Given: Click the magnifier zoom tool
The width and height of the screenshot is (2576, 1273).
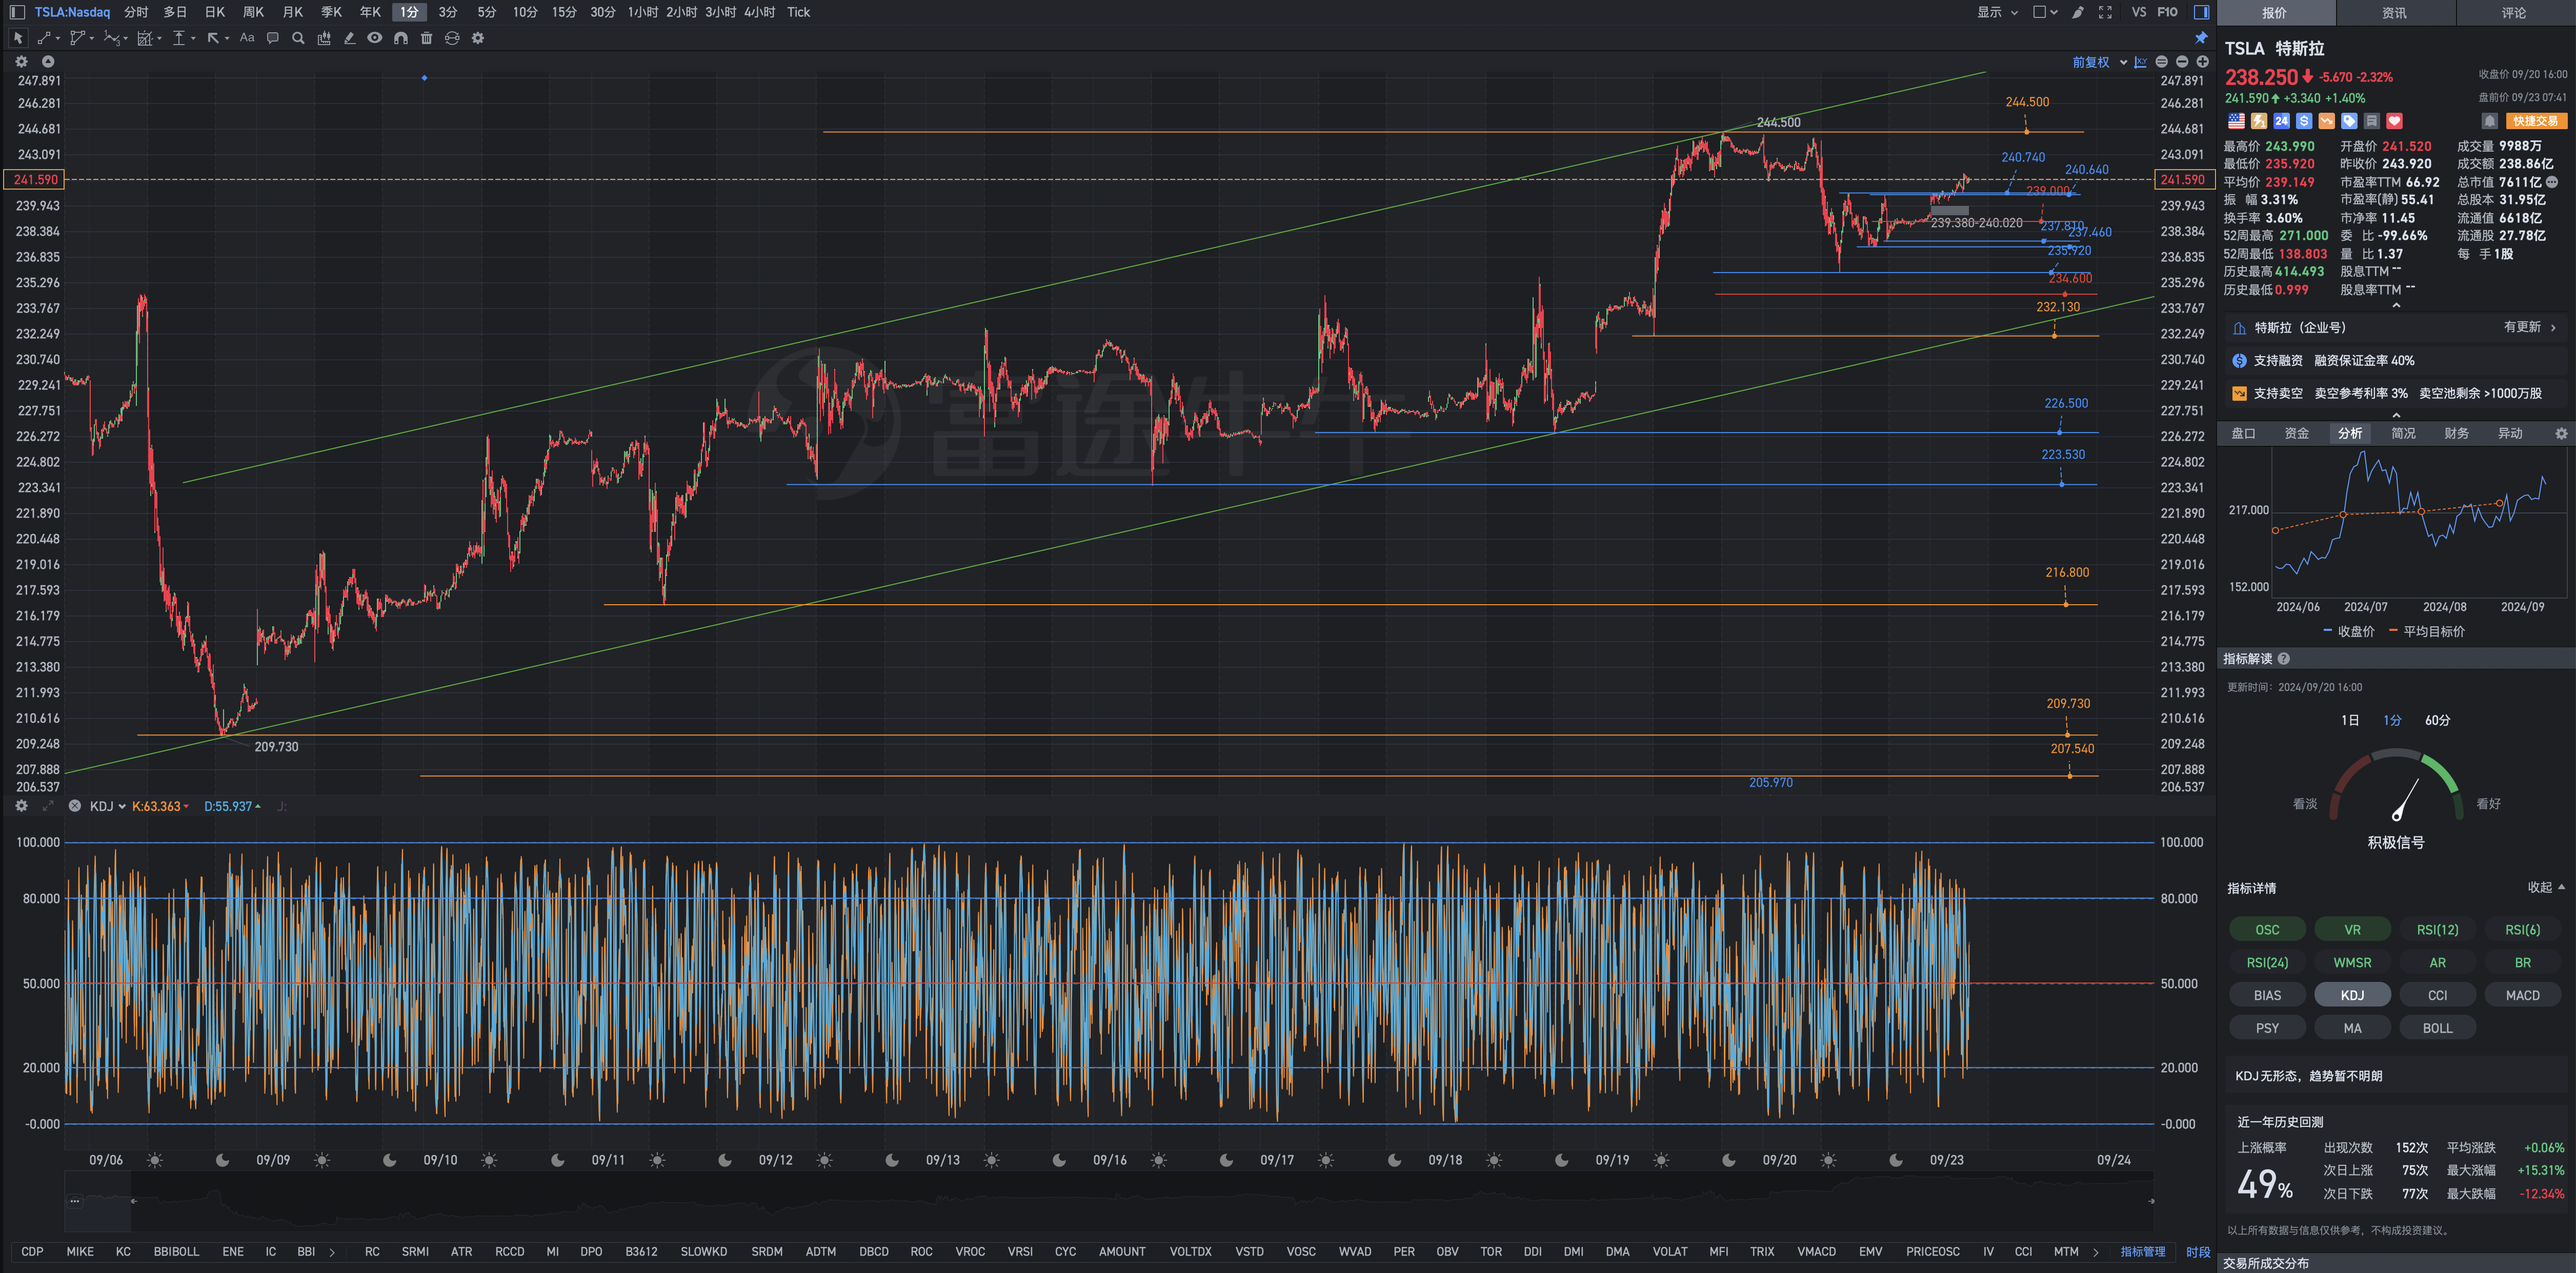Looking at the screenshot, I should 298,38.
